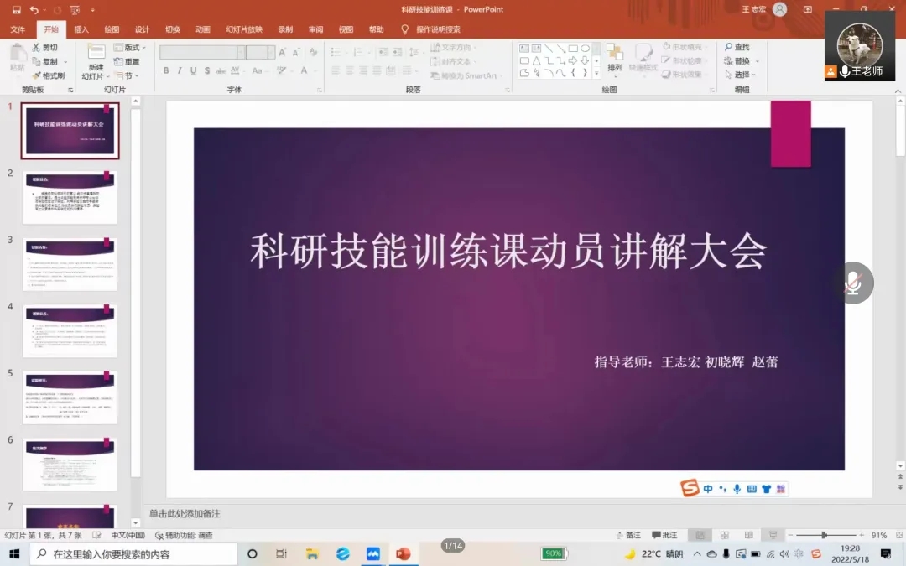Open the Insert (插入) ribbon tab
The width and height of the screenshot is (906, 566).
pyautogui.click(x=81, y=29)
